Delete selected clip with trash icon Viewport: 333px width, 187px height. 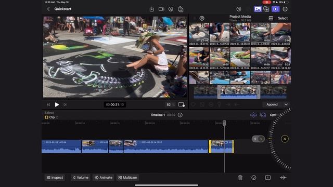click(x=240, y=178)
